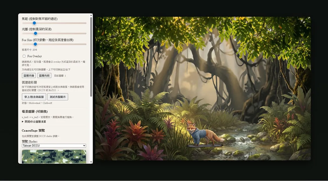328x181 pixels.
Task: Click the right end of 焦距 slider track
Action: click(85, 23)
